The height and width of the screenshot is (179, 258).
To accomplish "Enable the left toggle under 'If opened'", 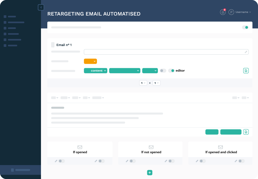I will pos(62,161).
